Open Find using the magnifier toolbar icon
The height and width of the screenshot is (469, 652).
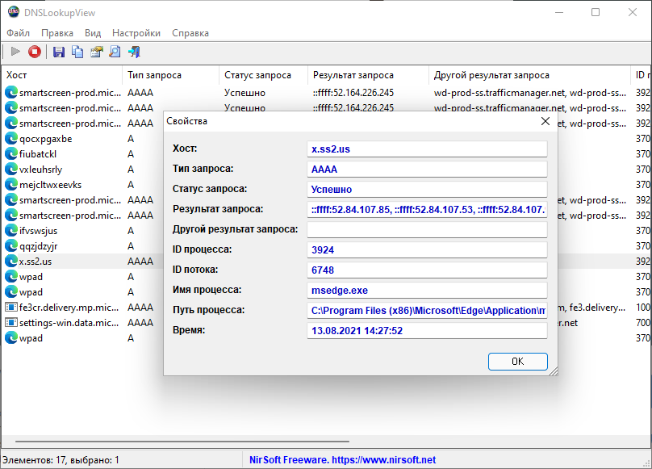coord(115,52)
